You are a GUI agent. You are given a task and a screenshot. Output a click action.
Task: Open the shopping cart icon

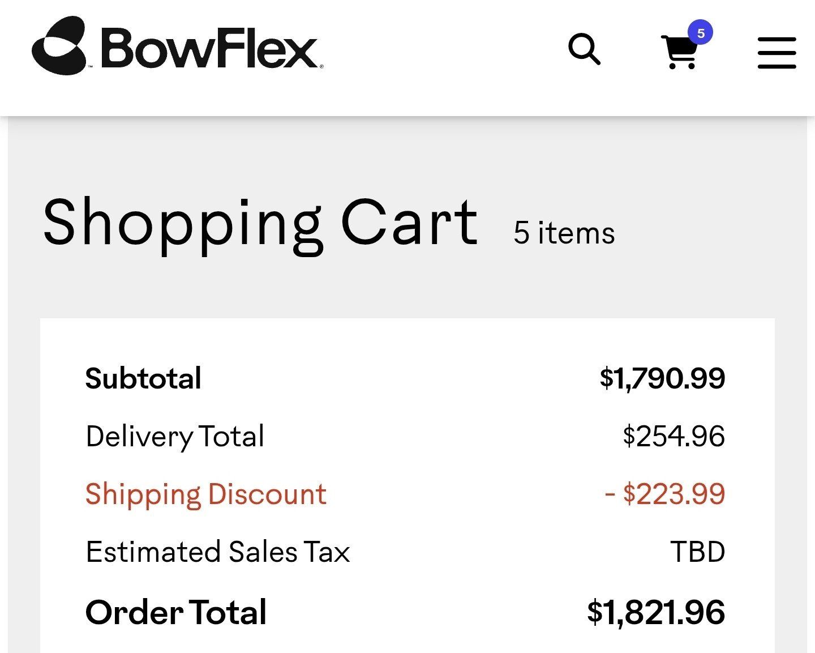(x=679, y=53)
